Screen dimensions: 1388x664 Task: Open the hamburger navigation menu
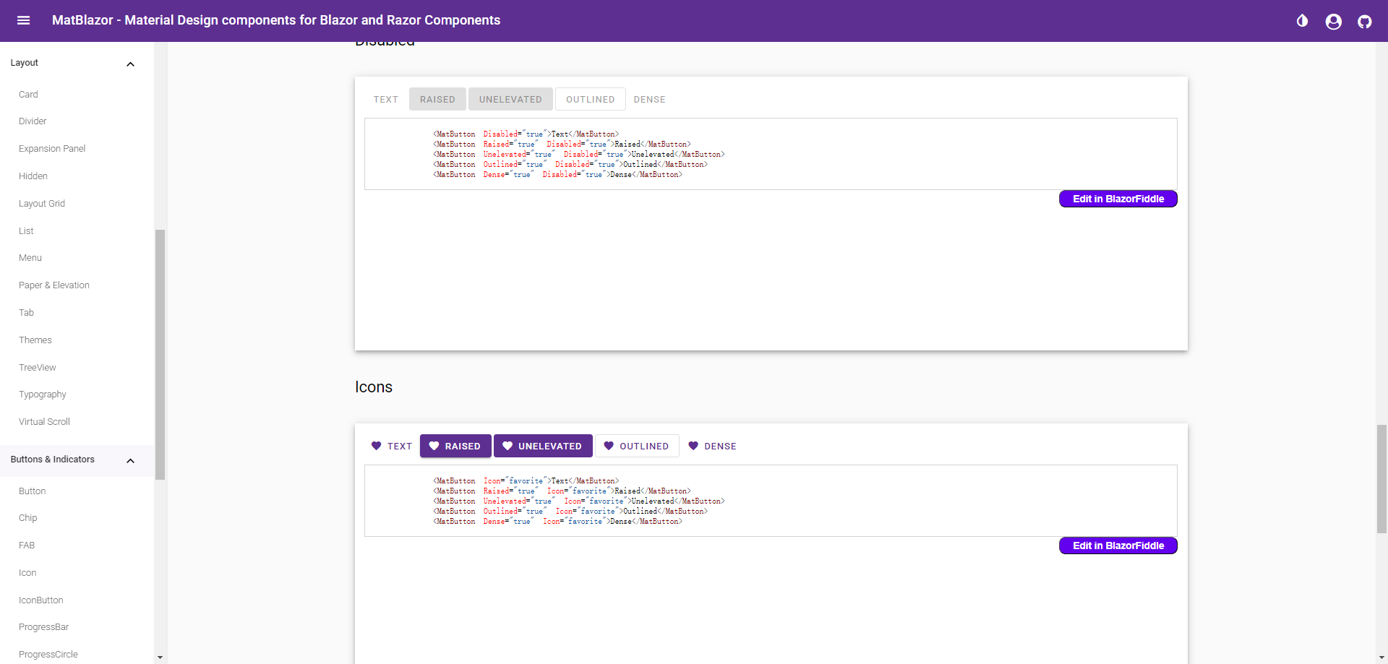pos(23,20)
